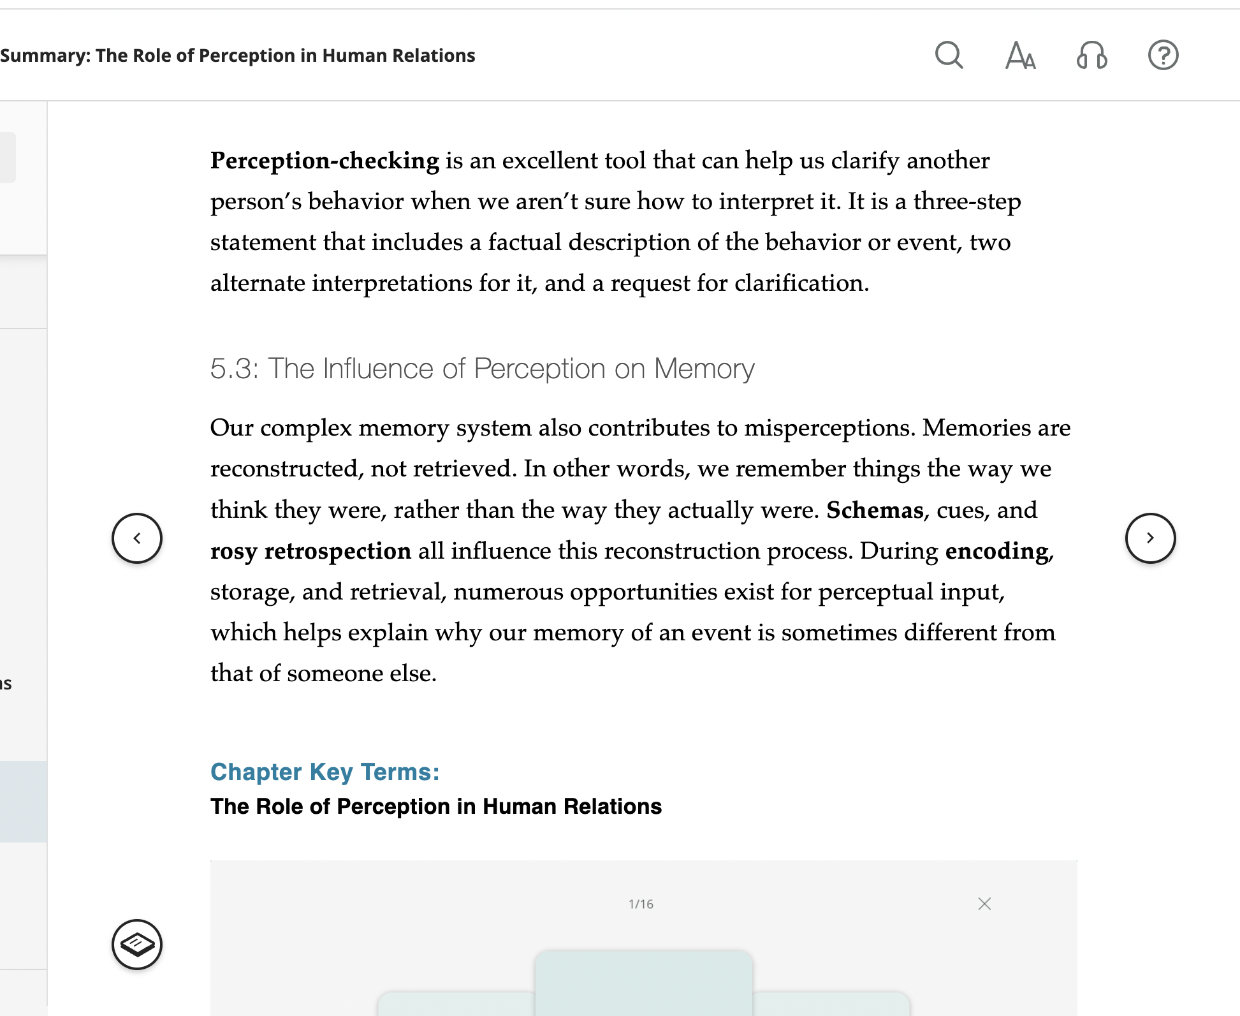Close the key terms flashcard panel

coord(984,904)
